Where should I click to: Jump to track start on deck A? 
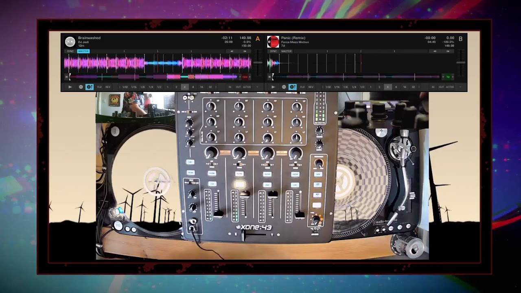(66, 77)
